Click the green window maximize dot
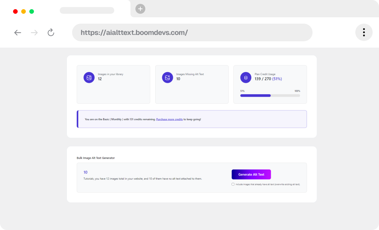The width and height of the screenshot is (379, 230). (x=32, y=11)
